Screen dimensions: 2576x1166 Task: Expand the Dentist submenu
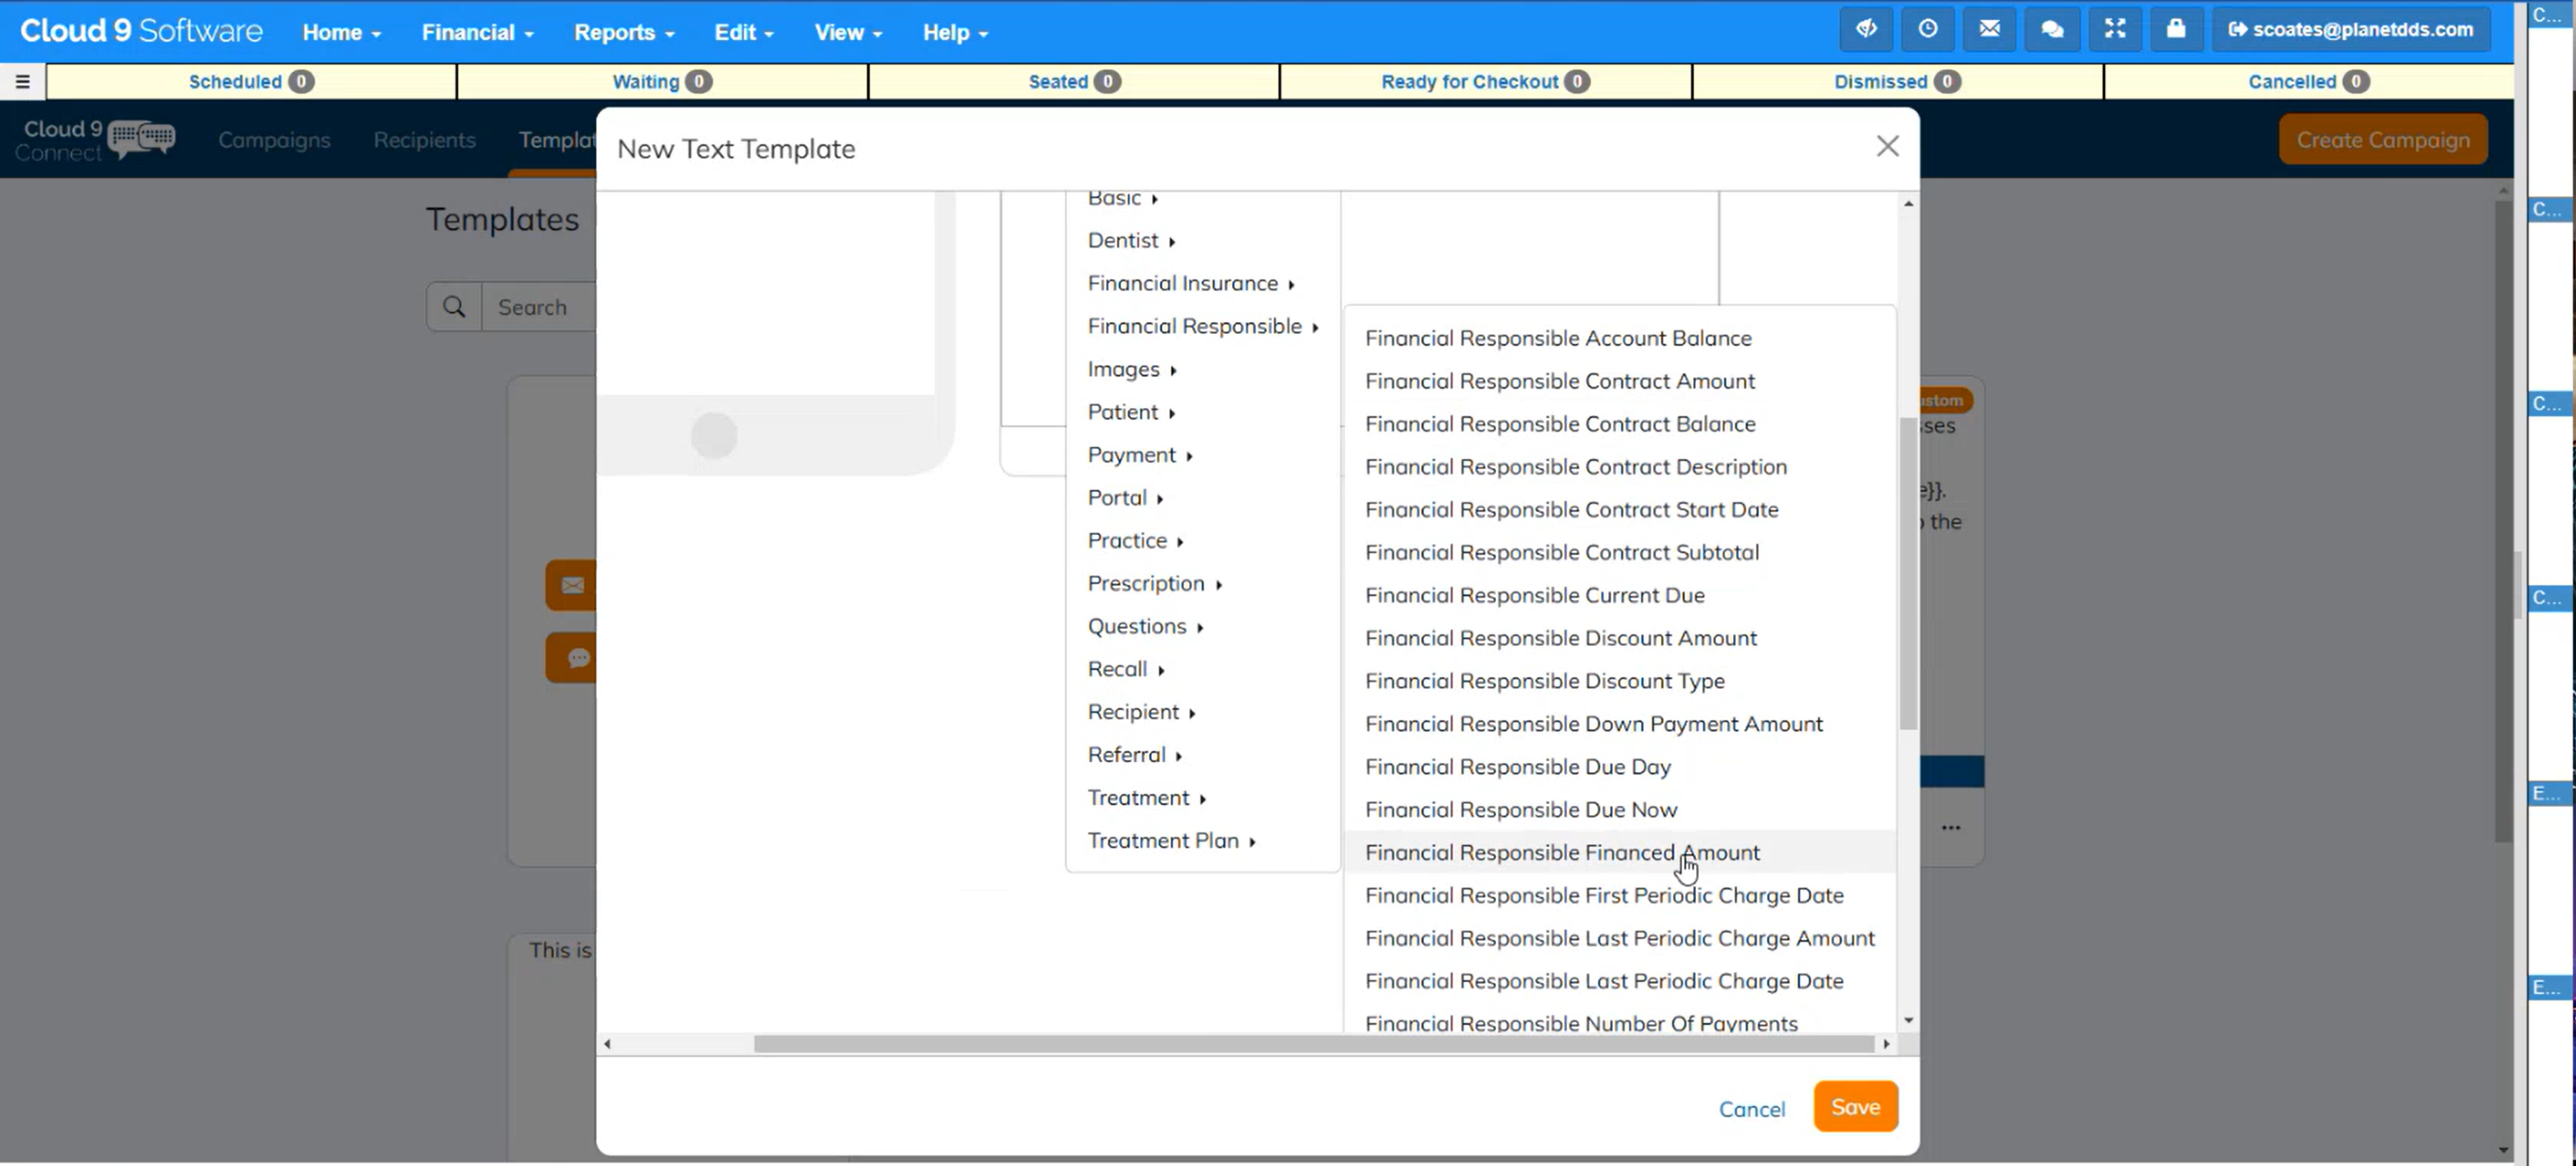tap(1203, 240)
